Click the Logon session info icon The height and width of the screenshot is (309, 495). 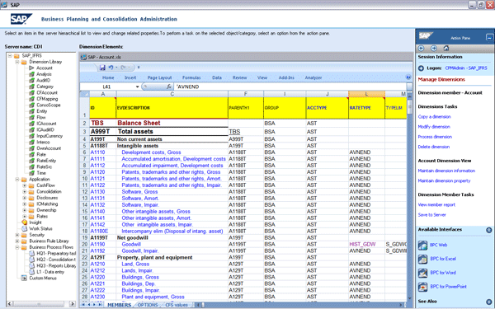[x=421, y=68]
